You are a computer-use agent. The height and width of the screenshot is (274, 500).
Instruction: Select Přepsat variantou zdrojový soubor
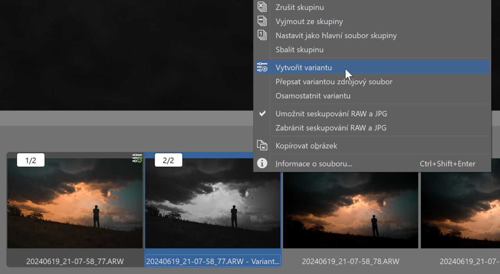(x=334, y=82)
